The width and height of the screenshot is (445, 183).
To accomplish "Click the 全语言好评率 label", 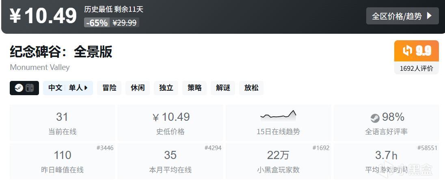I will [386, 132].
